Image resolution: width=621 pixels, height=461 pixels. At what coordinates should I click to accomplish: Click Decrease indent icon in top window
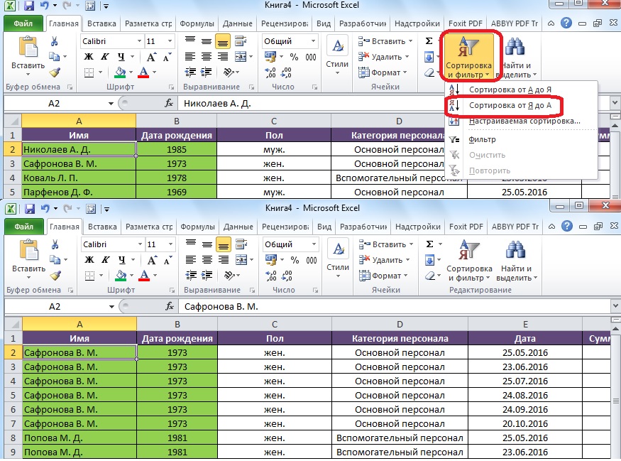click(190, 72)
